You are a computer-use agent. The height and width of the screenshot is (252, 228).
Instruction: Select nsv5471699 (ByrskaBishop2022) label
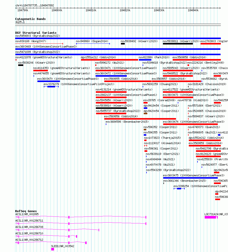point(38,52)
